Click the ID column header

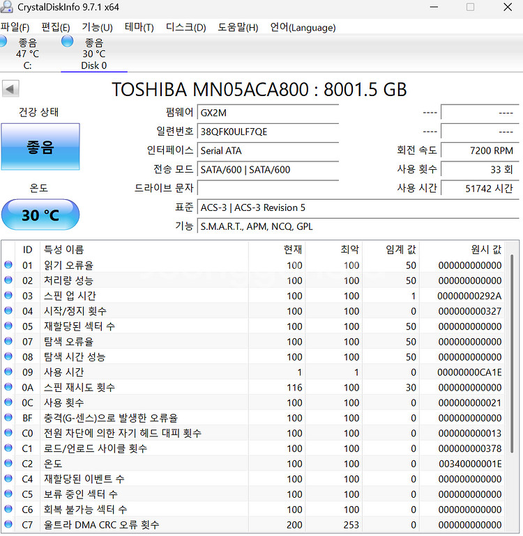[x=27, y=249]
